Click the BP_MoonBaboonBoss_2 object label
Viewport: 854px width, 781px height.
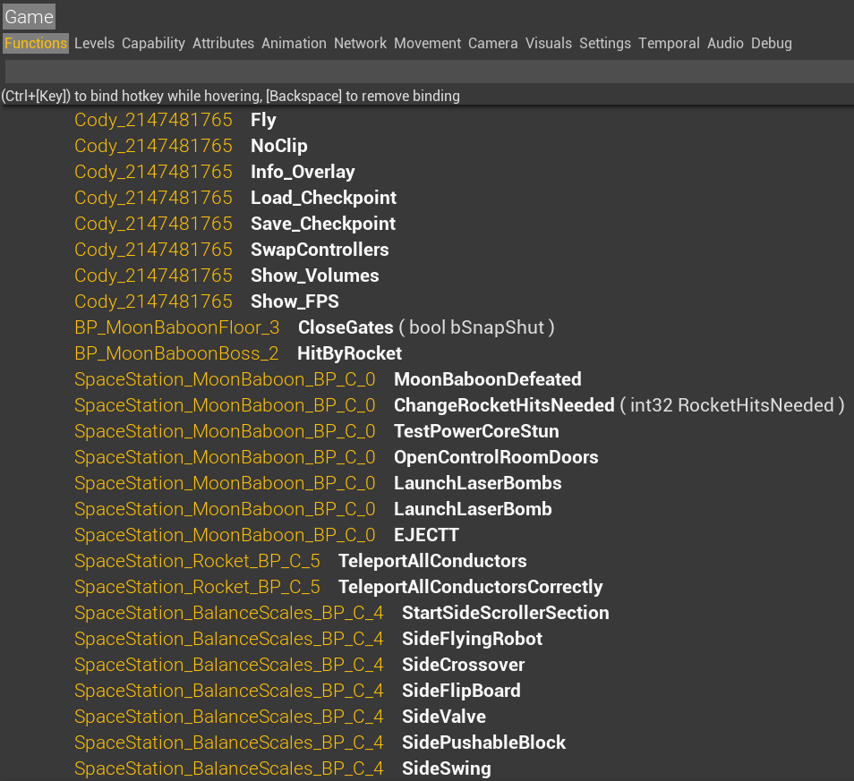pos(176,353)
